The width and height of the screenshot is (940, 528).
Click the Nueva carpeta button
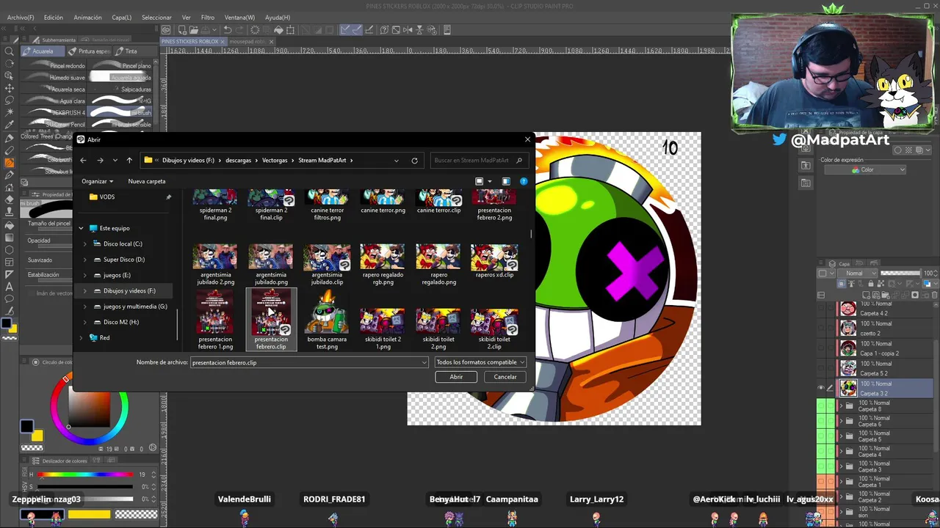147,181
